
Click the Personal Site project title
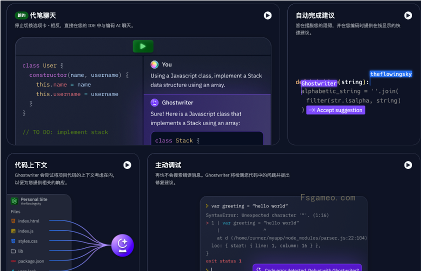(x=34, y=199)
